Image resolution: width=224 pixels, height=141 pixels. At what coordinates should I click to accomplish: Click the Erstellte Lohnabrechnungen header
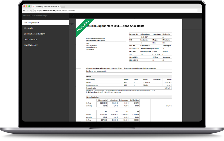coord(36,16)
